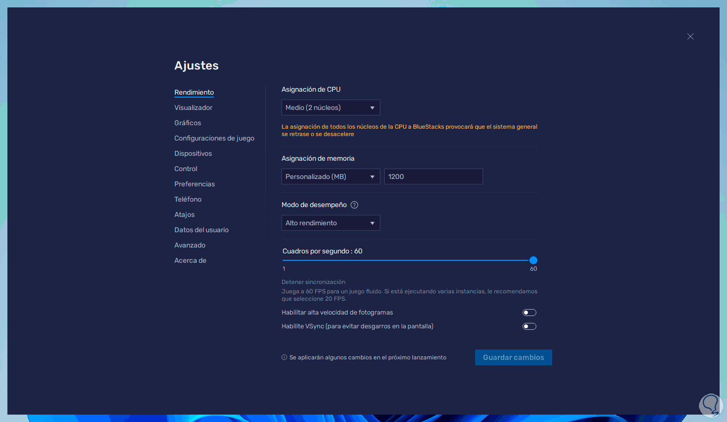Click the orange CPU allocation warning text
This screenshot has width=727, height=422.
[x=409, y=130]
